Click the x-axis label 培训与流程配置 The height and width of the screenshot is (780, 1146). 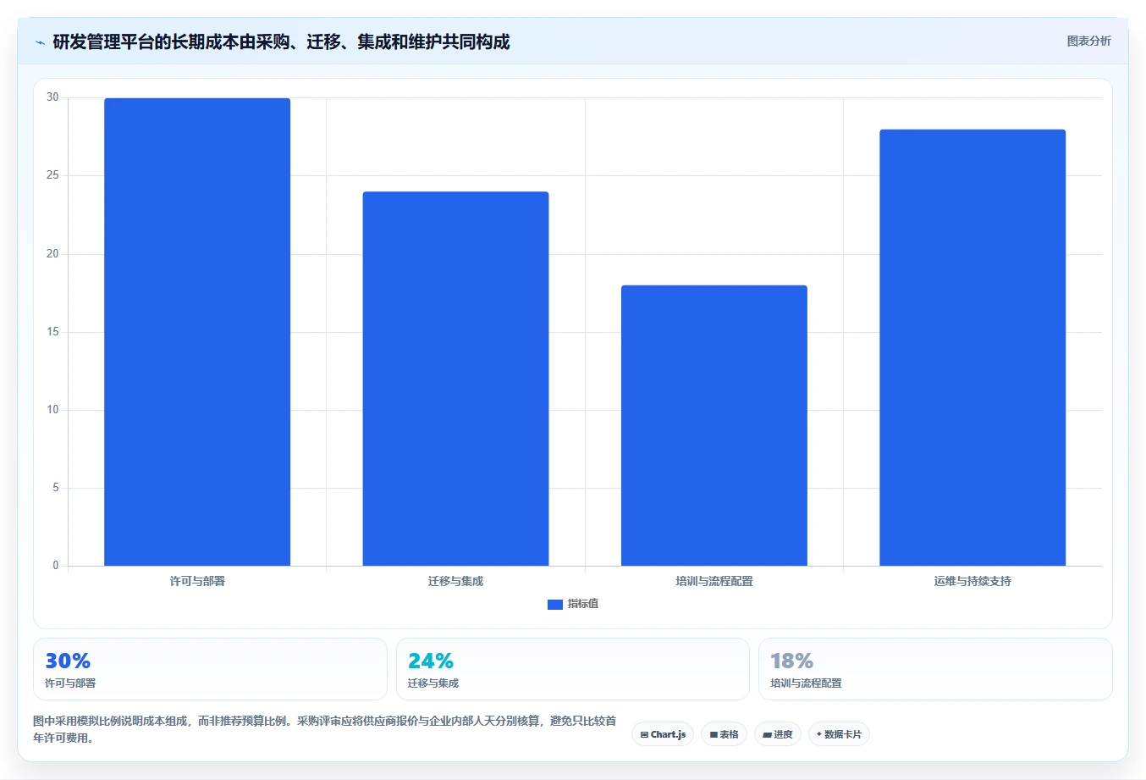pos(714,581)
